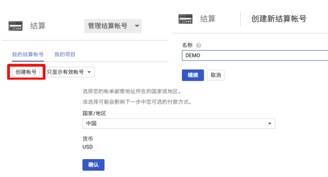Image resolution: width=328 pixels, height=177 pixels.
Task: Click the 国家/地区 label
Action: pyautogui.click(x=95, y=114)
